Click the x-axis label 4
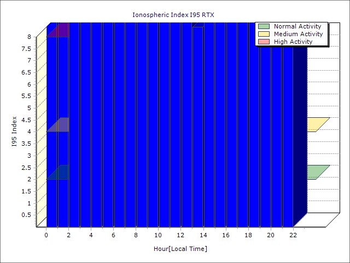The height and width of the screenshot is (263, 350). [91, 235]
